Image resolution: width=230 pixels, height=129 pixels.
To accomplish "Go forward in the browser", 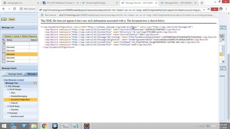I will 9,9.
